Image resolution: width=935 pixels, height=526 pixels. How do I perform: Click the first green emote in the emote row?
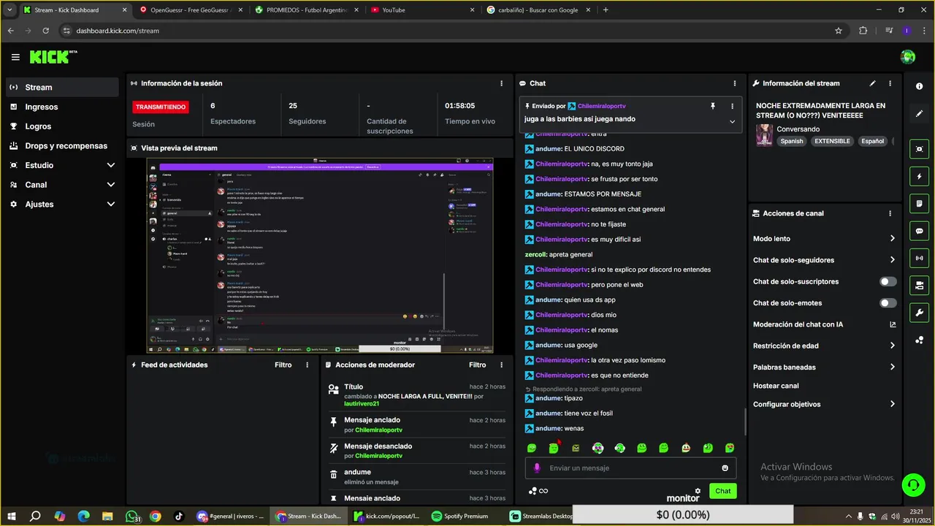[x=532, y=448]
